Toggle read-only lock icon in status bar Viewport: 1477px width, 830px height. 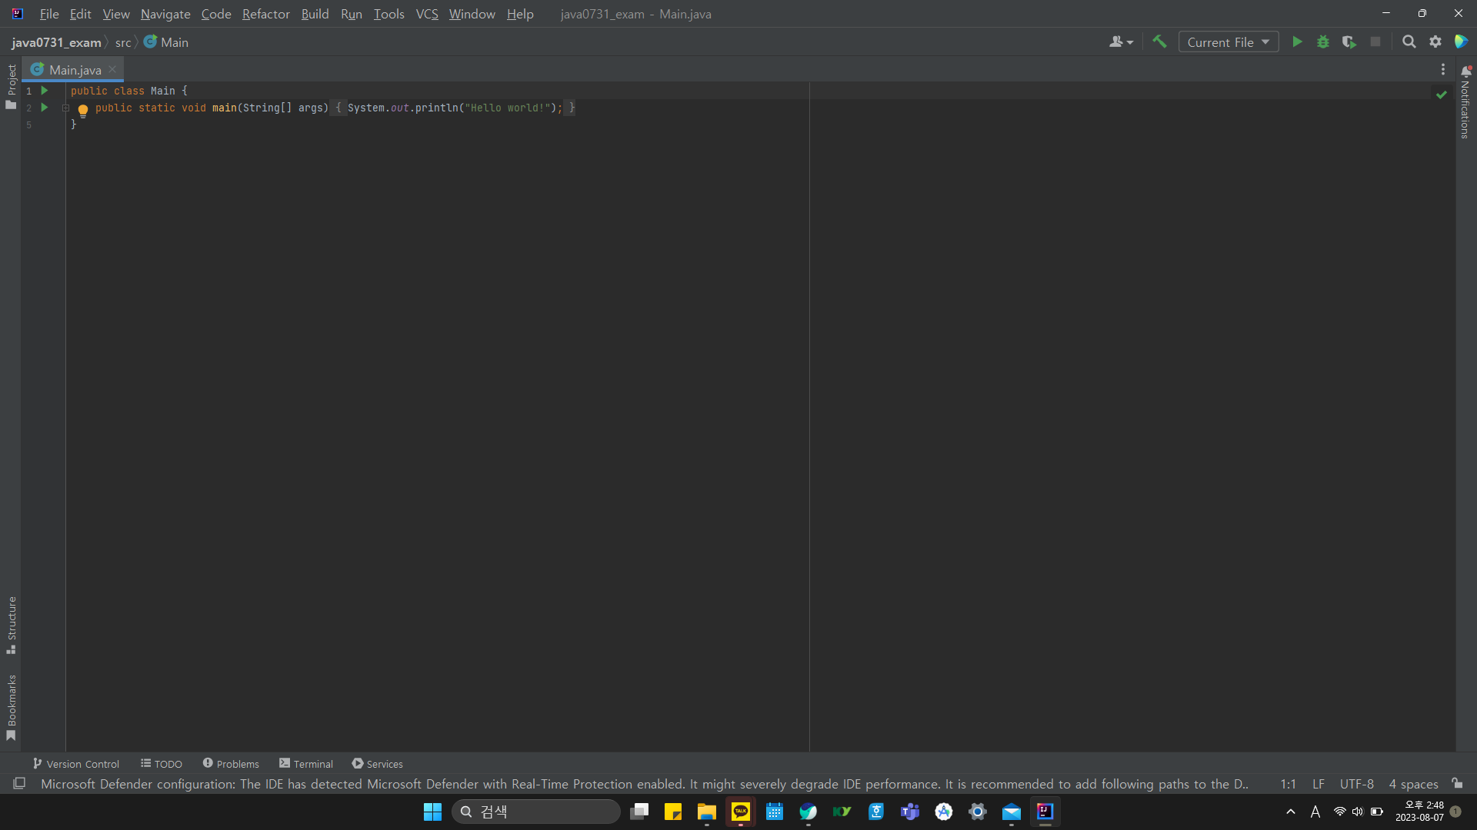click(x=1457, y=784)
